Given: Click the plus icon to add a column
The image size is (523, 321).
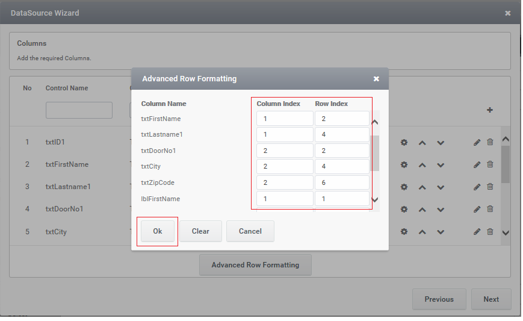Looking at the screenshot, I should pos(490,110).
